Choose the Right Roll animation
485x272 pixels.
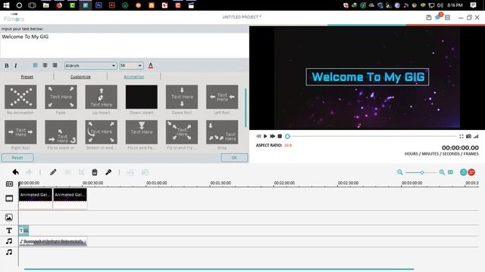[x=20, y=132]
